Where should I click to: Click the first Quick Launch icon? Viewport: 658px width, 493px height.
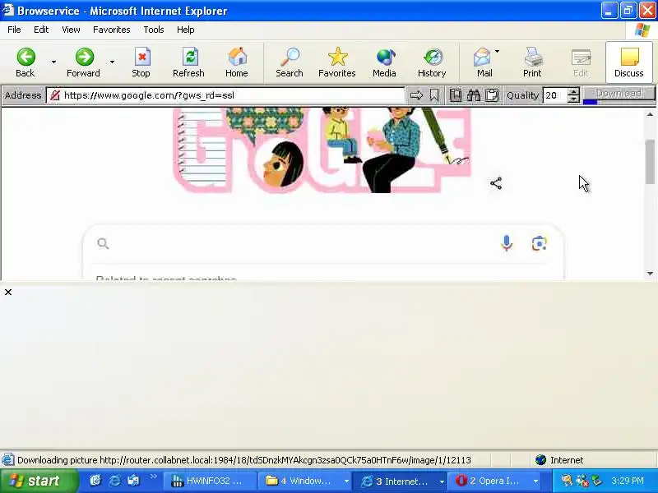pyautogui.click(x=95, y=481)
